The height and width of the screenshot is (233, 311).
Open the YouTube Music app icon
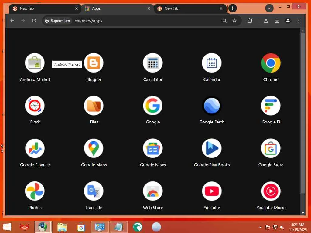click(x=271, y=191)
